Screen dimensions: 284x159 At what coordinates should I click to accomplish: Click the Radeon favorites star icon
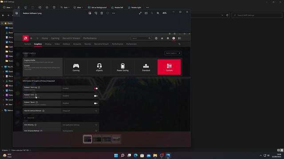[x=162, y=38]
